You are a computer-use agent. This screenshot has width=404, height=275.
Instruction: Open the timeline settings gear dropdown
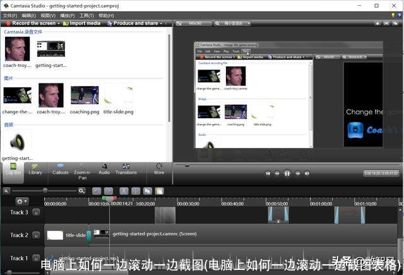pyautogui.click(x=22, y=202)
